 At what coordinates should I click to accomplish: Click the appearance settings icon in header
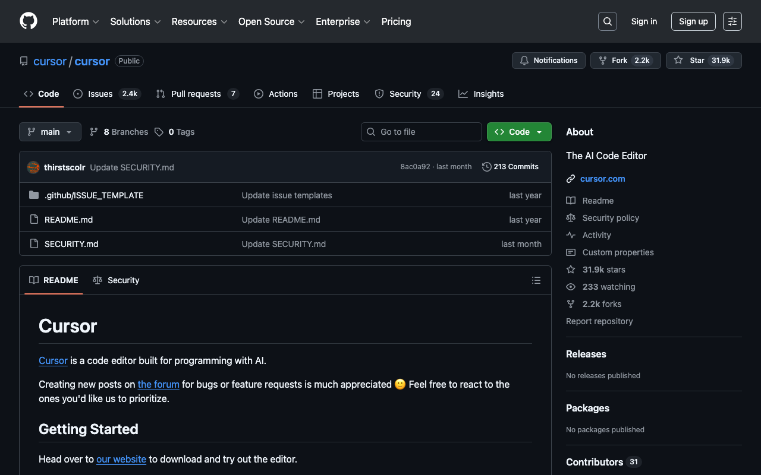pyautogui.click(x=732, y=21)
